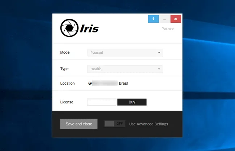
Task: Click the globe icon beside Location
Action: click(x=90, y=83)
